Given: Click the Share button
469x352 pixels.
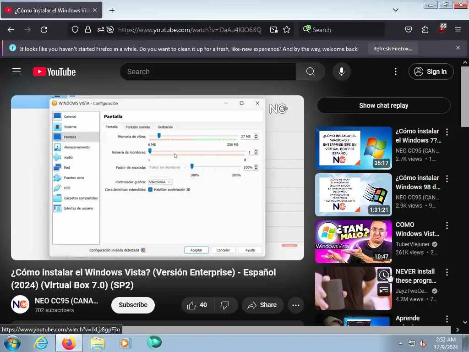Looking at the screenshot, I should pyautogui.click(x=262, y=305).
